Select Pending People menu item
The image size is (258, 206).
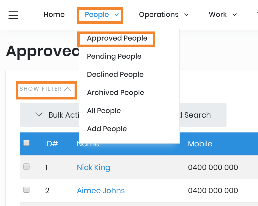tap(114, 56)
